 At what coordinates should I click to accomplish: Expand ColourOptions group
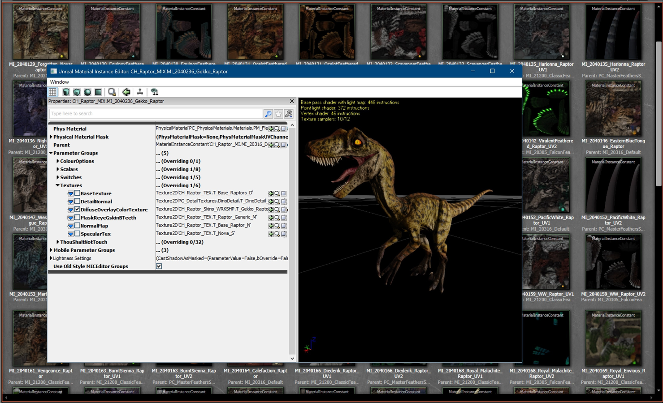coord(58,161)
